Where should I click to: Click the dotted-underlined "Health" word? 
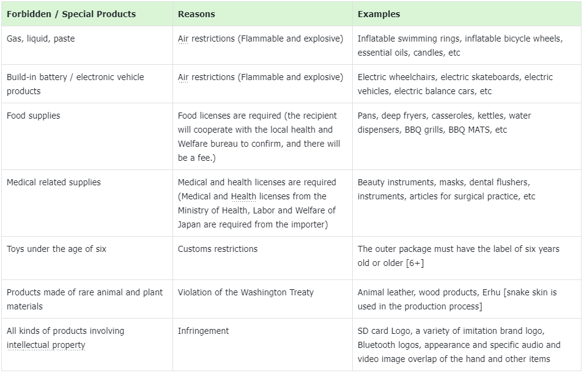click(243, 197)
